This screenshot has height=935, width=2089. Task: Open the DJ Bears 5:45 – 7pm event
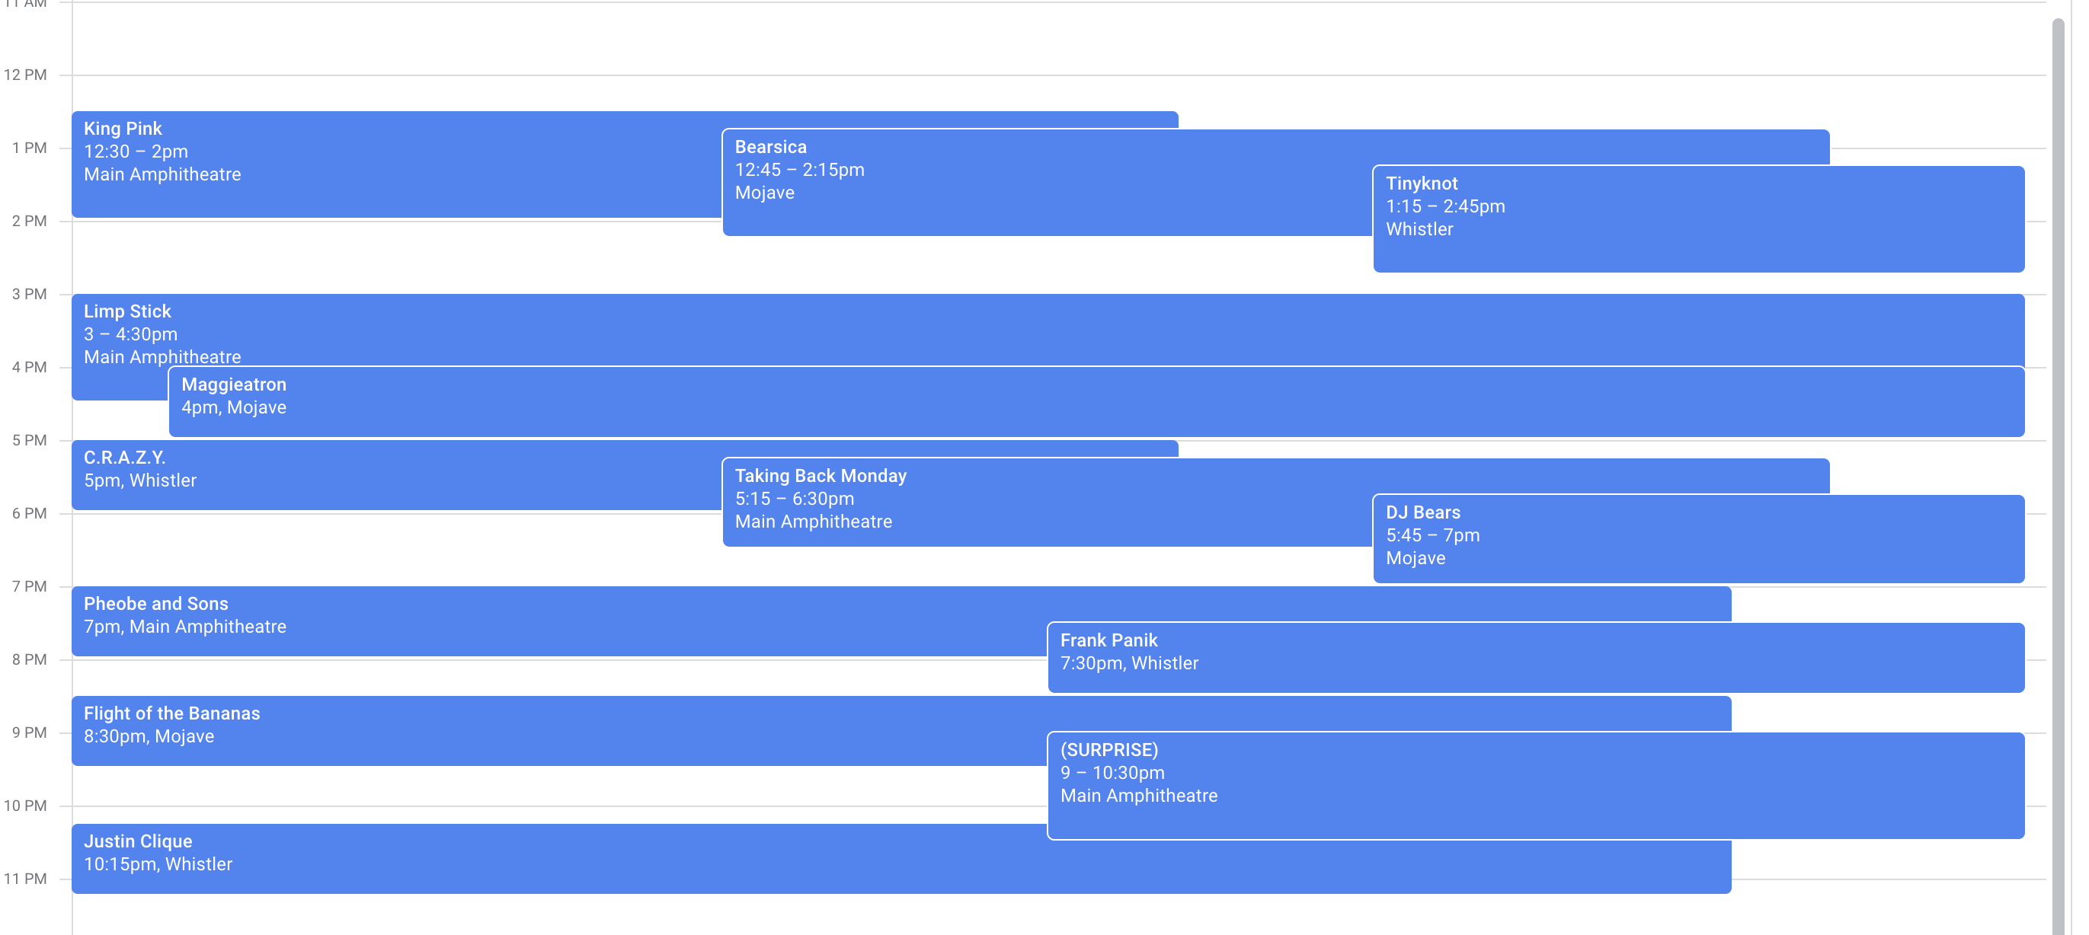point(1698,539)
